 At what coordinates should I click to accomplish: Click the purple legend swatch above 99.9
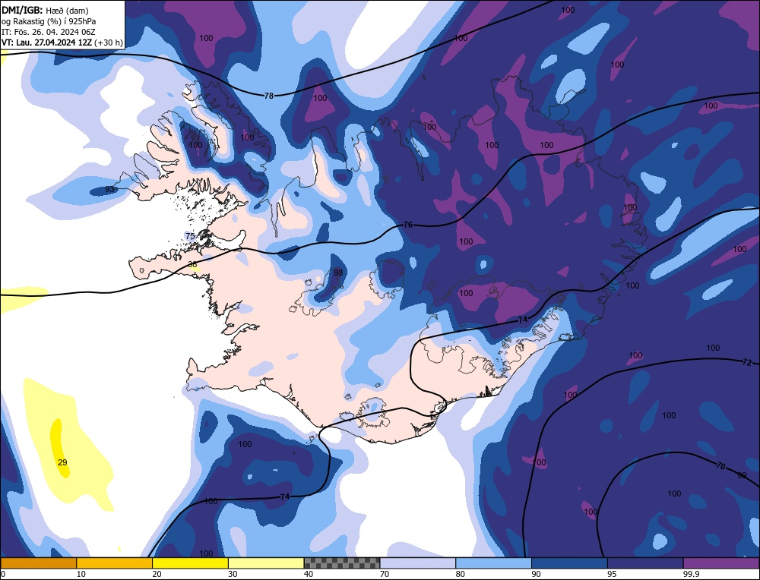(721, 563)
